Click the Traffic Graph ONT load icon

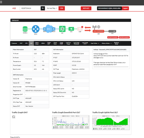coord(14,117)
